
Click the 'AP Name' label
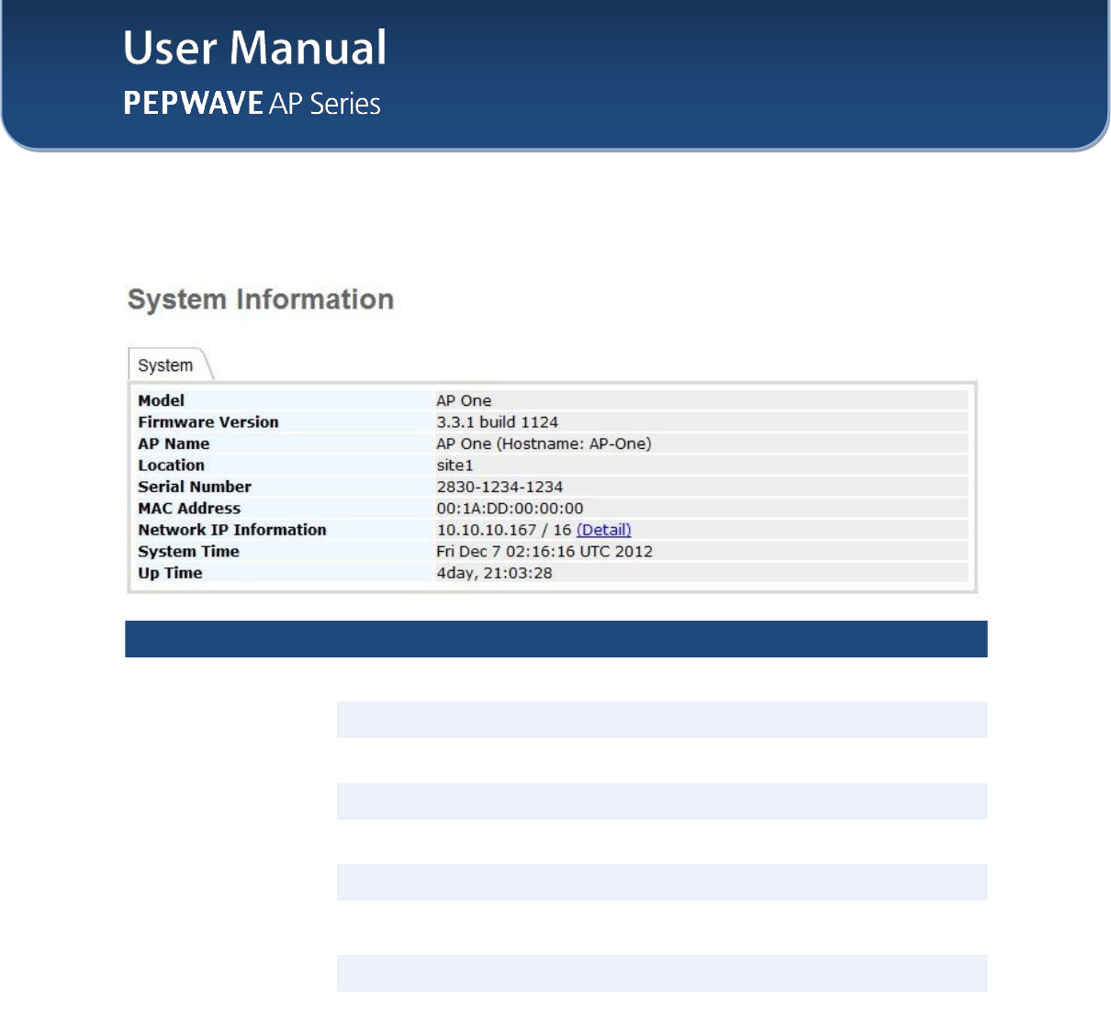point(174,443)
